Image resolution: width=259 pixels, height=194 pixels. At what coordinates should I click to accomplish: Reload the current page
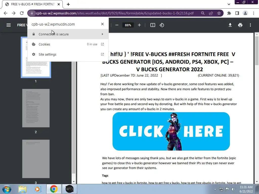click(22, 13)
